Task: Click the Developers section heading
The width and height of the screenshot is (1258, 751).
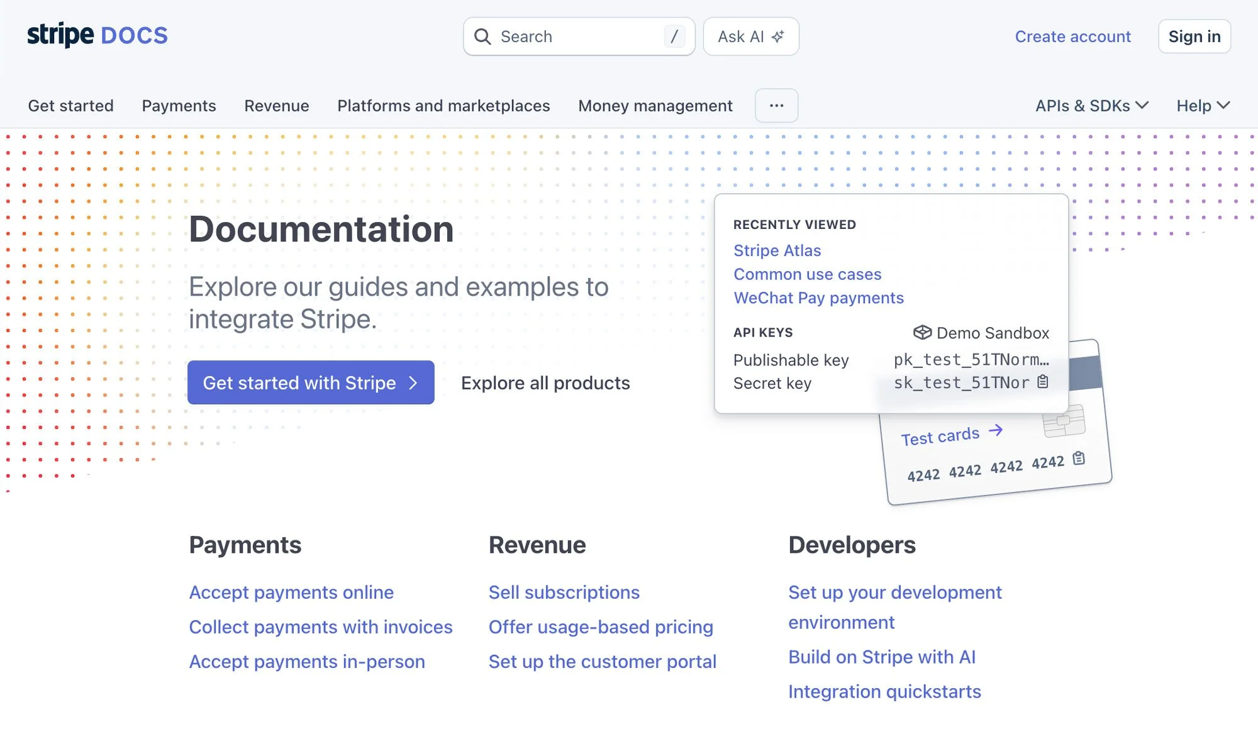Action: 852,545
